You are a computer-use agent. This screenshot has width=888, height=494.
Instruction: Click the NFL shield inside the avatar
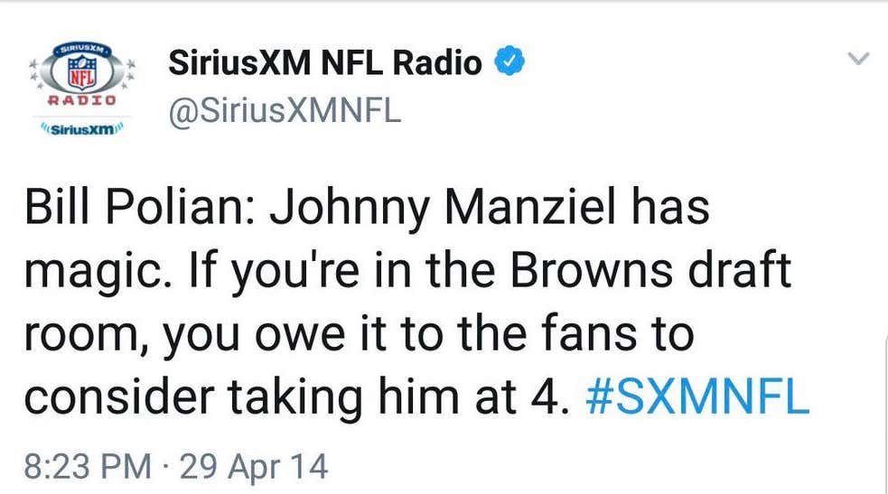pos(83,73)
